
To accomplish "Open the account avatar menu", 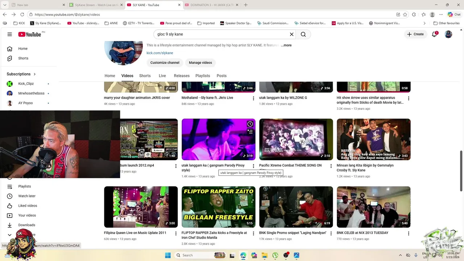I will 448,34.
